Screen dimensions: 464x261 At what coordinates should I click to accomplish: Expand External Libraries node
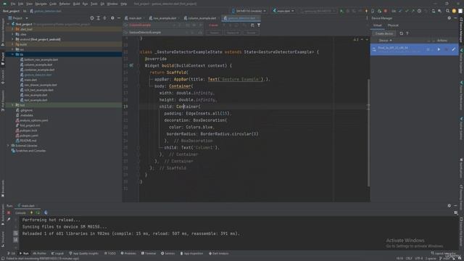point(8,146)
